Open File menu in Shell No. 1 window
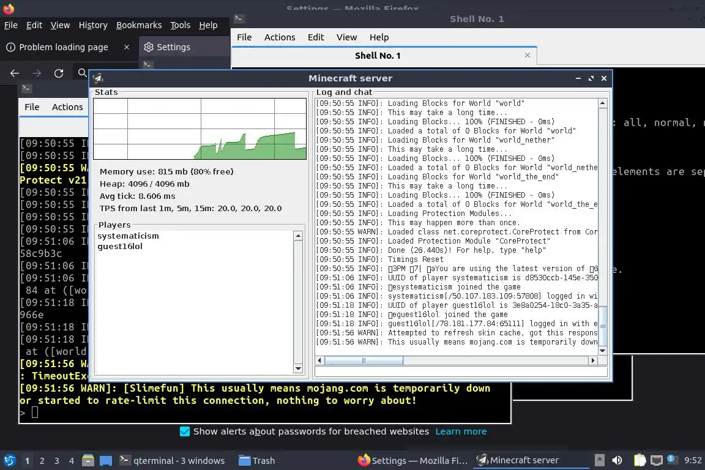 (244, 37)
